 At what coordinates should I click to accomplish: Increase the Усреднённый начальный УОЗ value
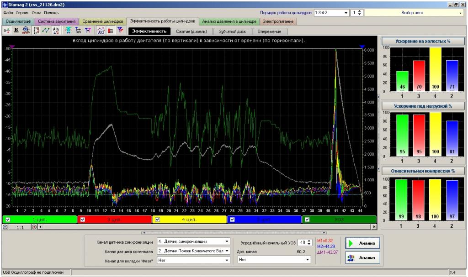pos(309,241)
